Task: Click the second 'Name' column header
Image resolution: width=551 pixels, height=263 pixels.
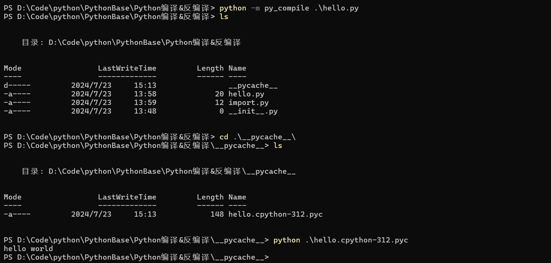Action: (x=237, y=197)
